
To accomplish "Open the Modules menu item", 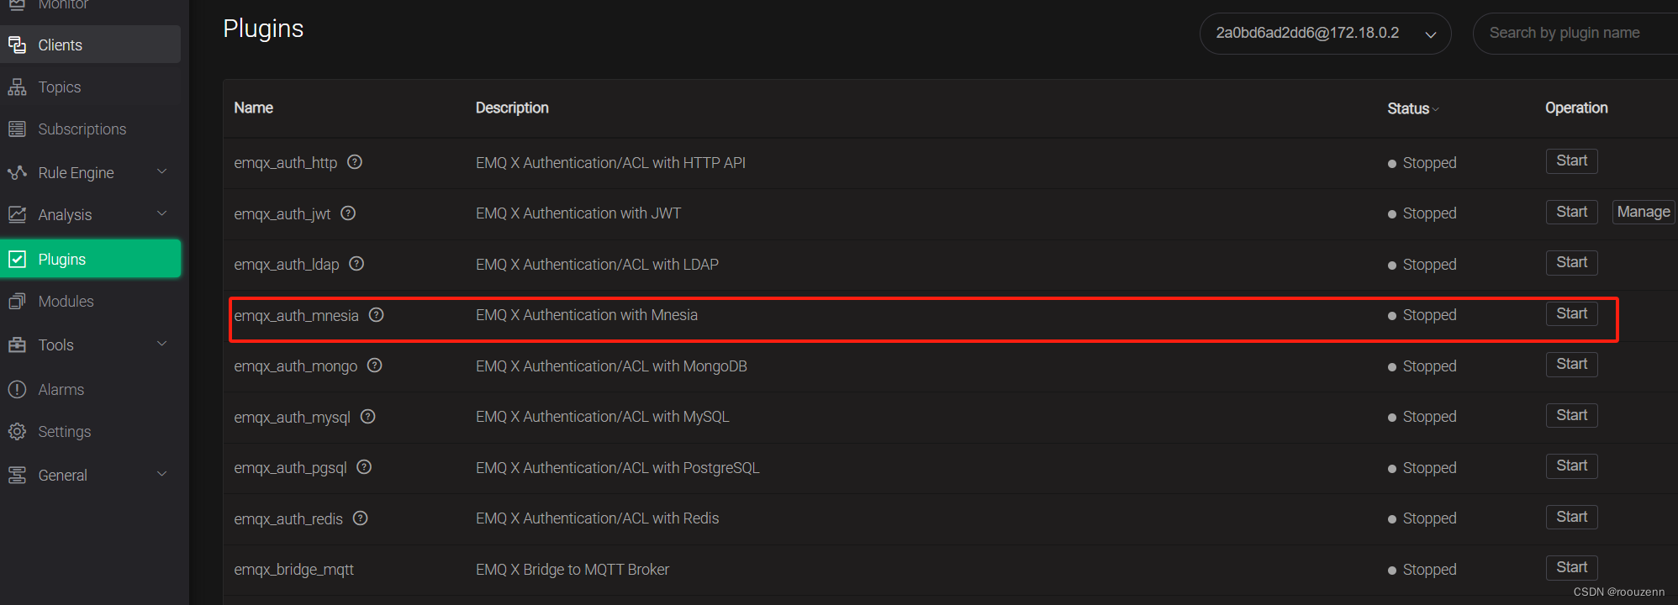I will [90, 301].
